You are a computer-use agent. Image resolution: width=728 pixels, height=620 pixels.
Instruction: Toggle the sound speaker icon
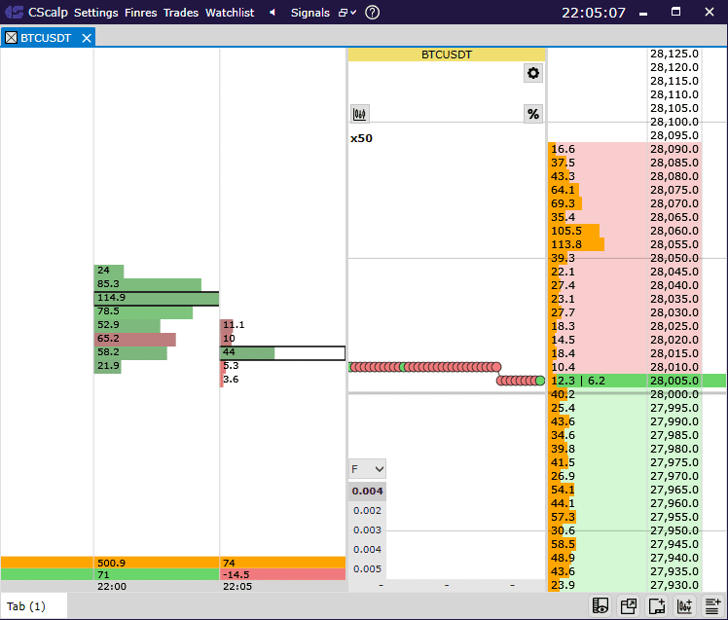click(273, 13)
